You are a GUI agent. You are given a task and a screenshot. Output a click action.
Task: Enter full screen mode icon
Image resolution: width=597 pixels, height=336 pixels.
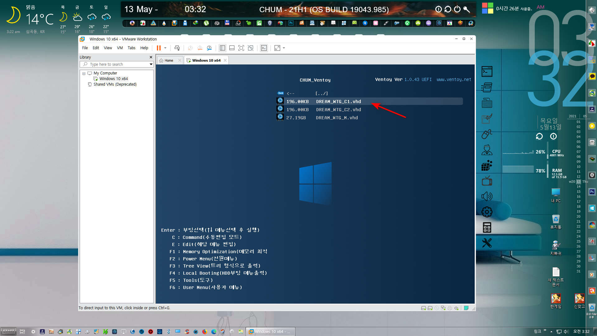point(241,48)
